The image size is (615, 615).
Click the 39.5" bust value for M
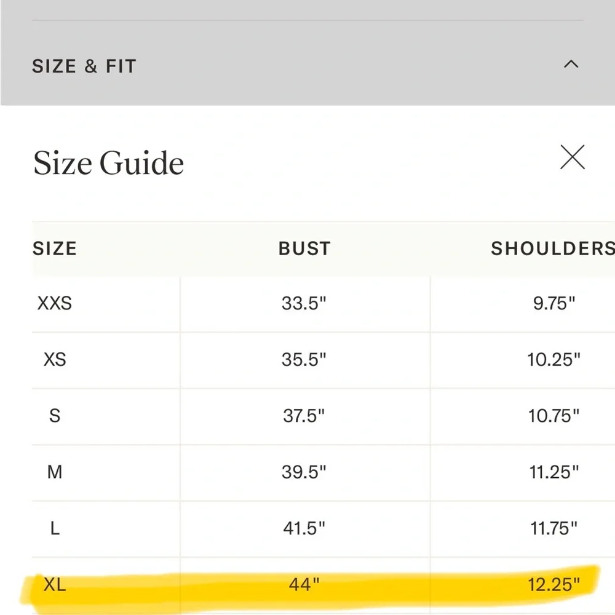click(x=304, y=472)
